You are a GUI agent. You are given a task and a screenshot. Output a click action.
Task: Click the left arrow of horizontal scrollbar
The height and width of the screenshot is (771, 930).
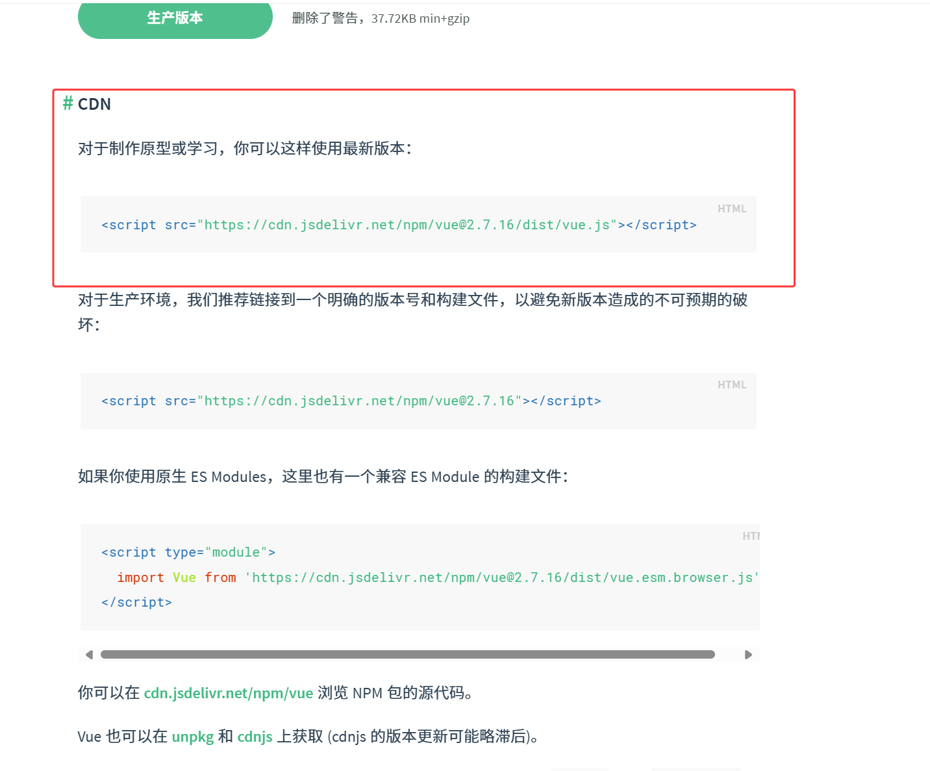[89, 655]
